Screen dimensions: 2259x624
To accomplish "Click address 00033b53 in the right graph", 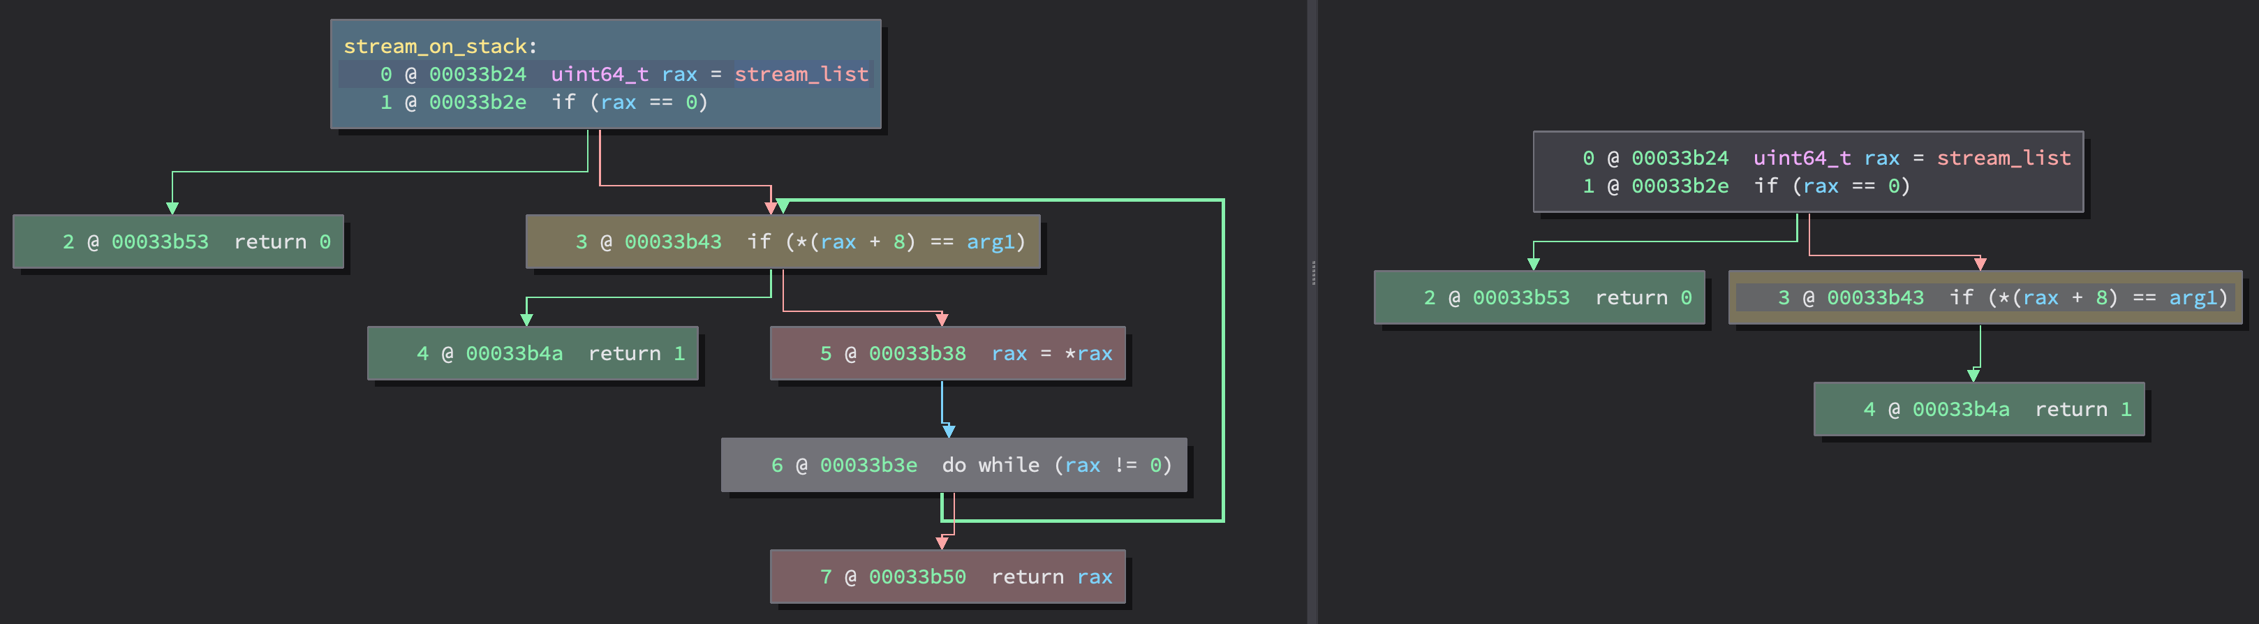I will (x=1522, y=298).
